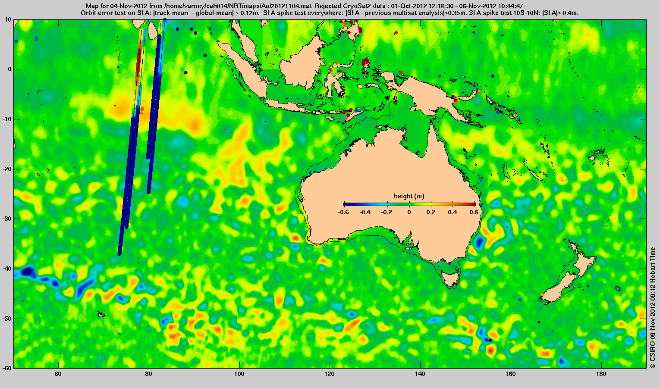The image size is (660, 388).
Task: Click longitude axis label '80'
Action: (149, 374)
